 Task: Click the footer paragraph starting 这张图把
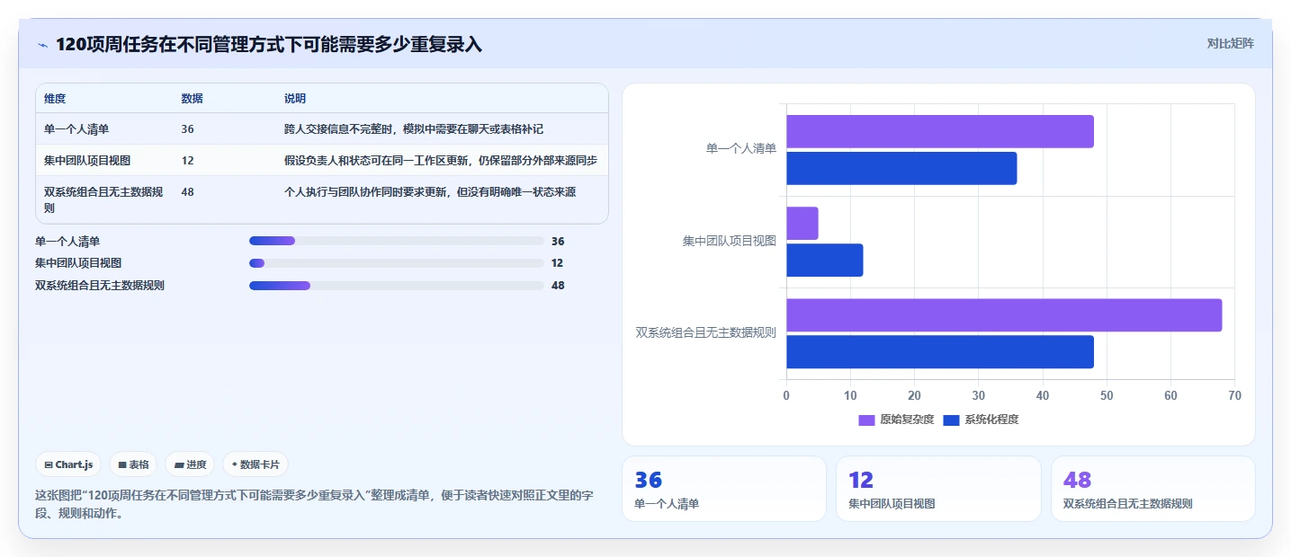click(313, 504)
